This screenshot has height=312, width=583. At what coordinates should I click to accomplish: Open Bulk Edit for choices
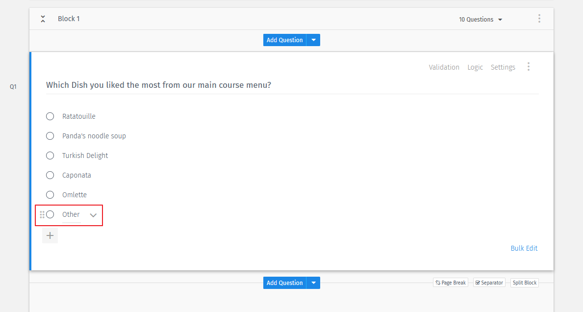[x=524, y=248]
